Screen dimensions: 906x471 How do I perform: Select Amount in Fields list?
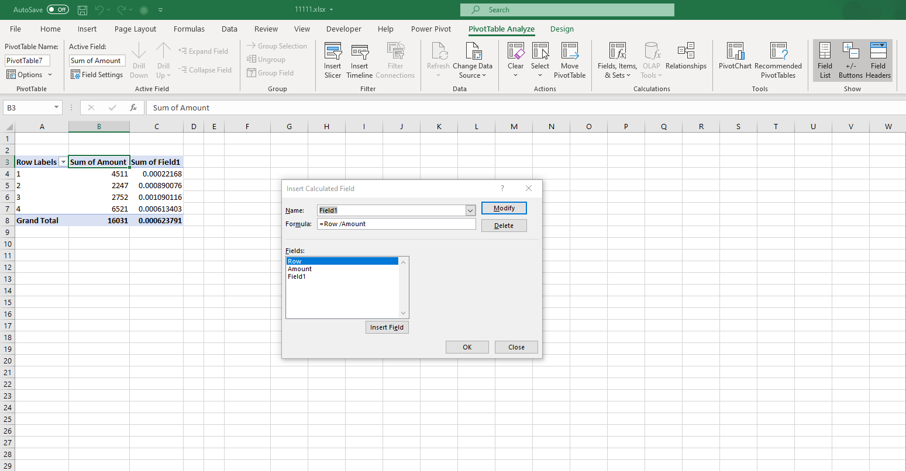pyautogui.click(x=342, y=269)
